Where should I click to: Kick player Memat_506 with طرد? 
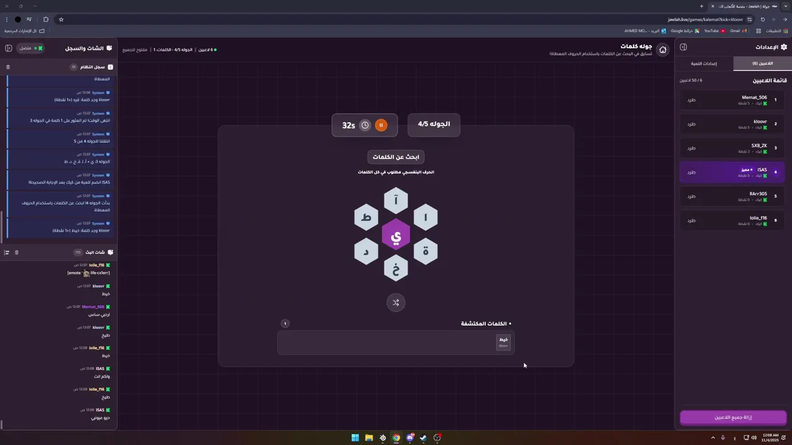[x=691, y=100]
